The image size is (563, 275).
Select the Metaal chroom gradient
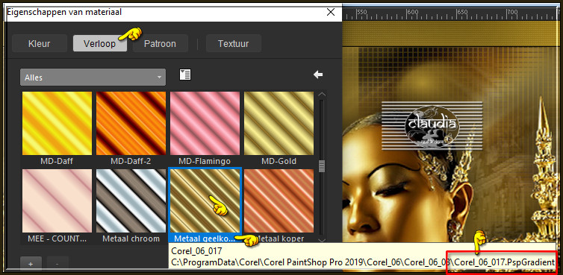pyautogui.click(x=131, y=200)
